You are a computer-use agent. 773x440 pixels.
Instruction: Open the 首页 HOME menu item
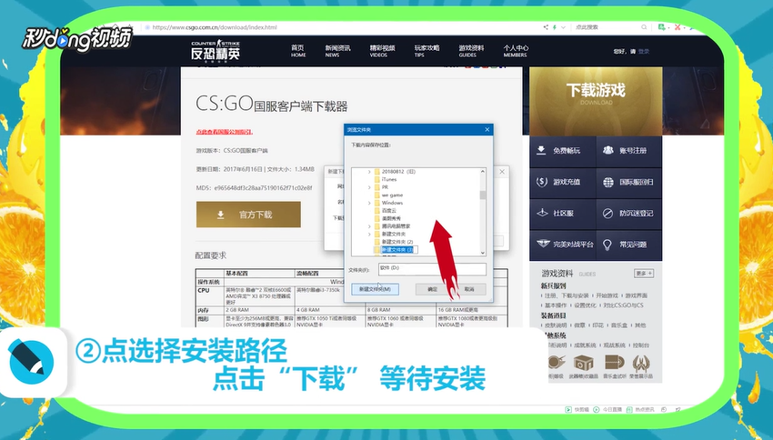pyautogui.click(x=297, y=51)
